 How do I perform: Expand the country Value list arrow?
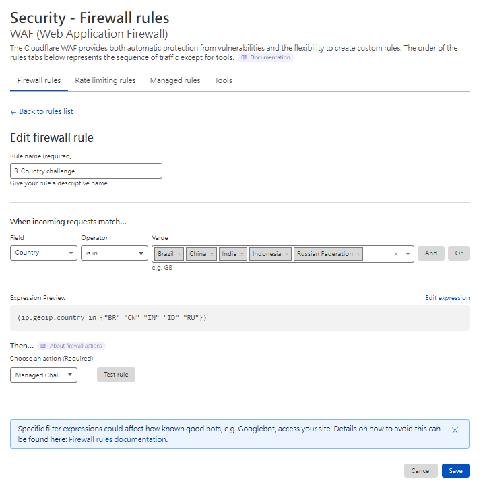[x=408, y=254]
